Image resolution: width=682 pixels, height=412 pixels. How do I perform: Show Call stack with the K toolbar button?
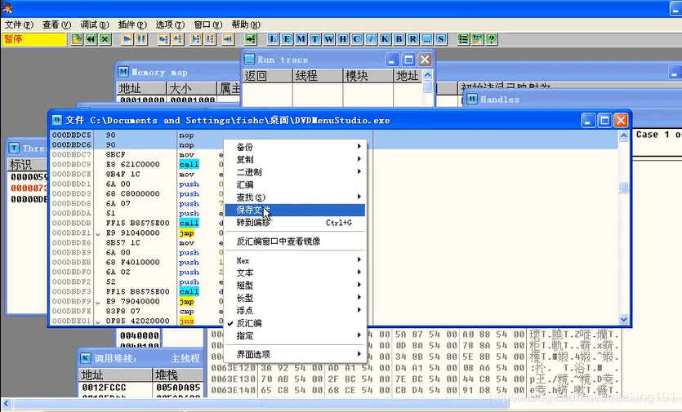tap(385, 39)
